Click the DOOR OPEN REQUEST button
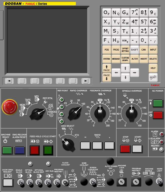165x192 pixels. [x=8, y=182]
